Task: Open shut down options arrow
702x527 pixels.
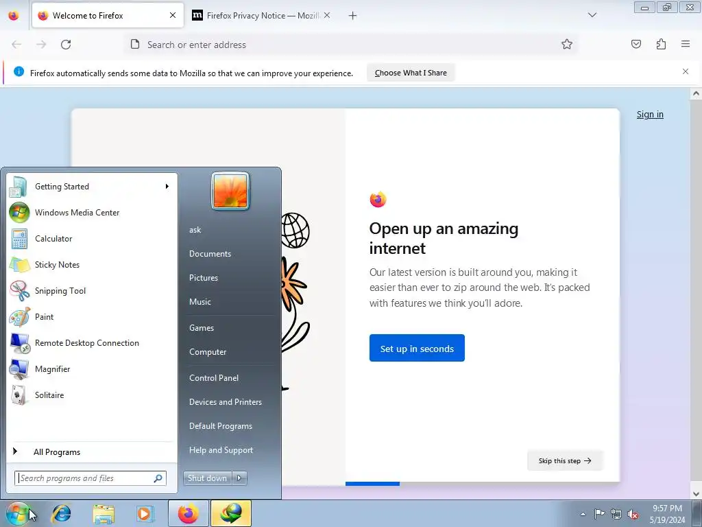Action: (239, 478)
